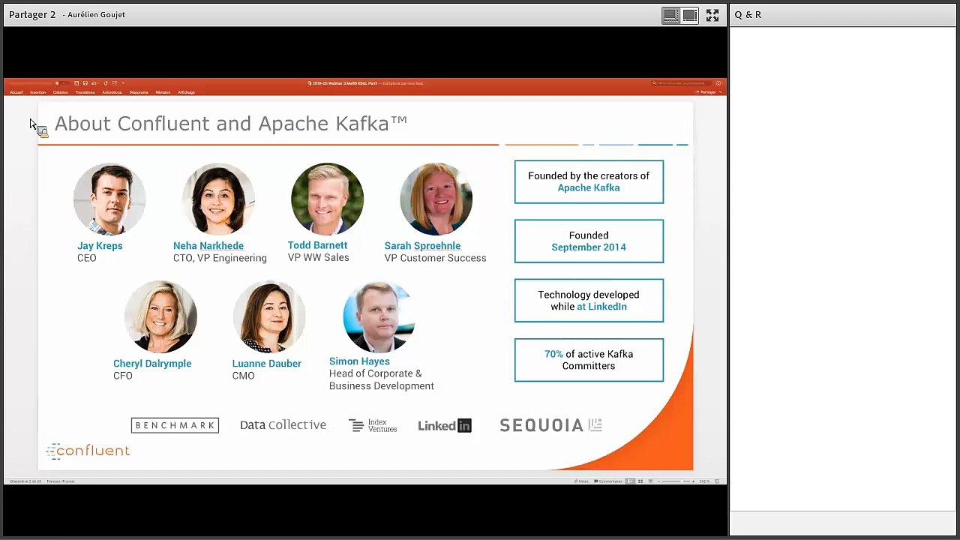Select the second screen layout icon

[x=689, y=15]
